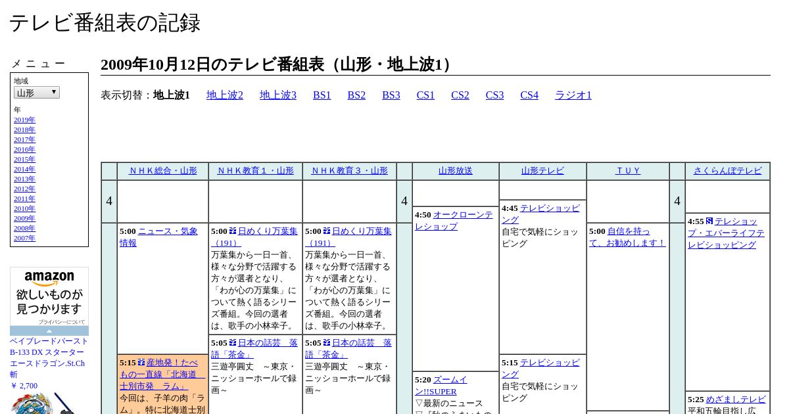Select year 2011年 in menu
The image size is (789, 414).
point(24,199)
